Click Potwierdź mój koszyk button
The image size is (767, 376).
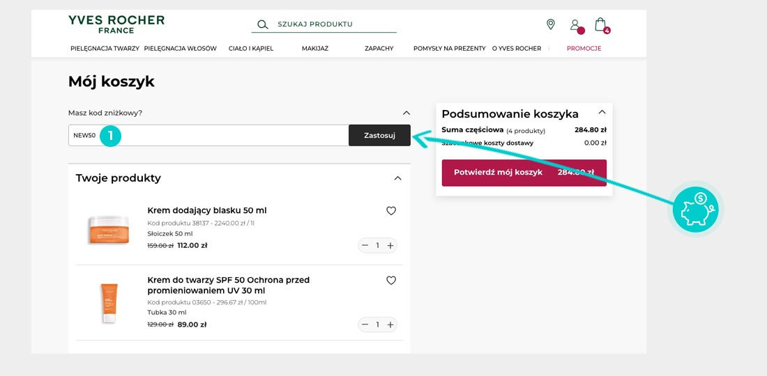(524, 173)
